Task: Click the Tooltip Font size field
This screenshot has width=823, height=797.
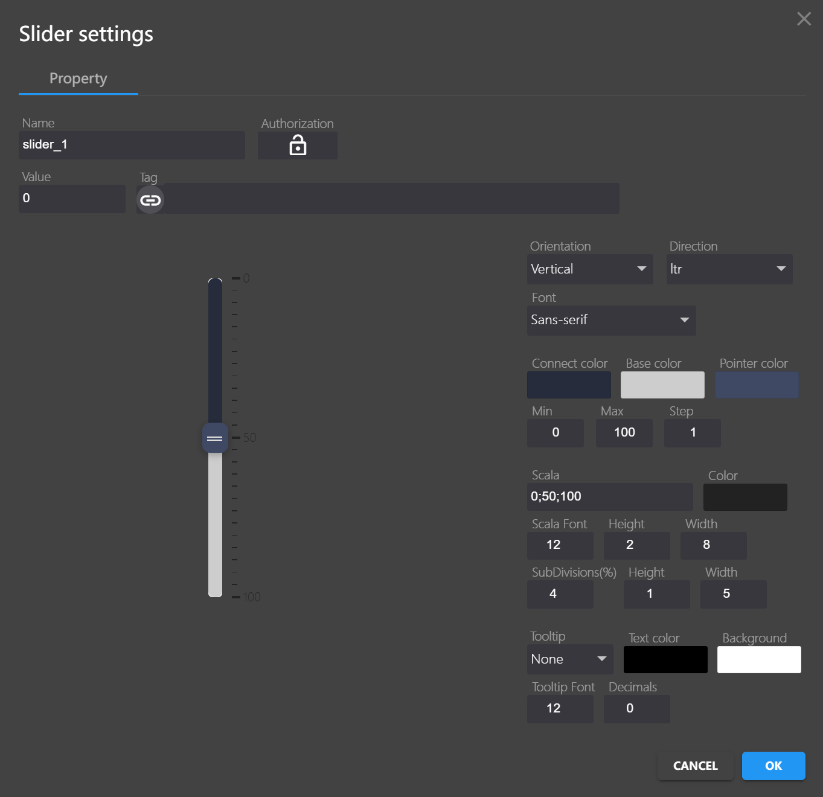Action: [x=560, y=709]
